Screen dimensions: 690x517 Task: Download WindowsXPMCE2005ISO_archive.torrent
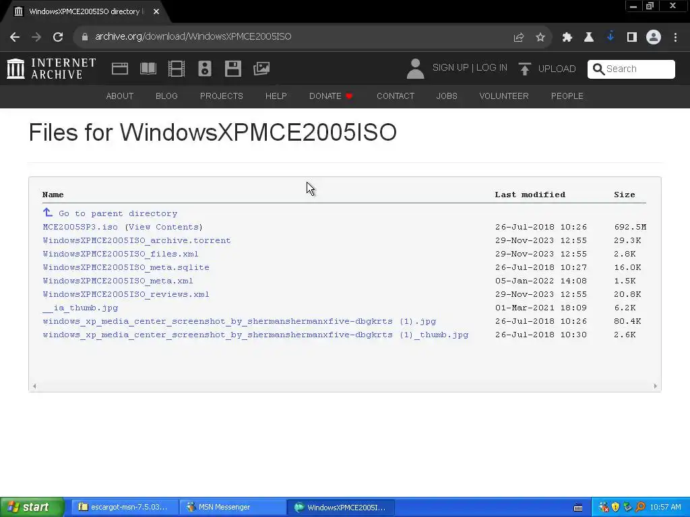(x=137, y=240)
